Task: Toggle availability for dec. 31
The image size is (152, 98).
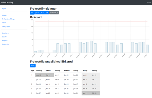Action: tap(49, 75)
